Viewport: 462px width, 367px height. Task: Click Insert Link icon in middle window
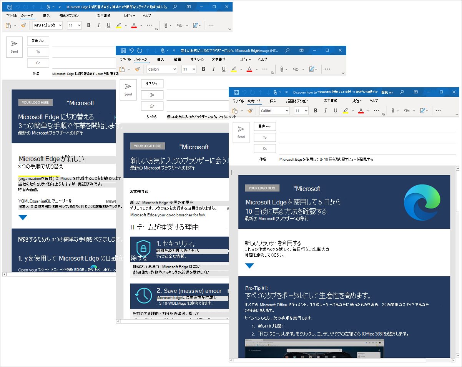pos(296,69)
